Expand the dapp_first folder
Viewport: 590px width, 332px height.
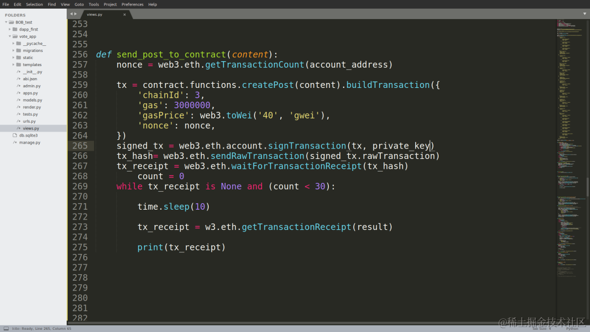[x=10, y=29]
